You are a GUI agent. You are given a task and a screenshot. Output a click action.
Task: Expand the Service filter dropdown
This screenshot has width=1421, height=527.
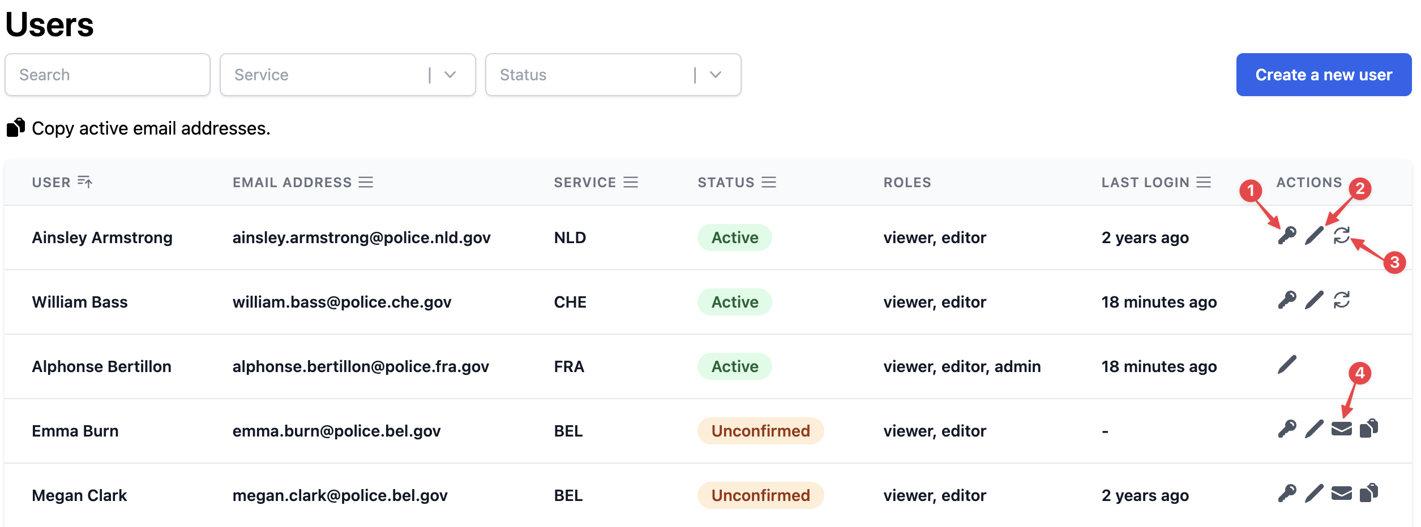point(449,74)
